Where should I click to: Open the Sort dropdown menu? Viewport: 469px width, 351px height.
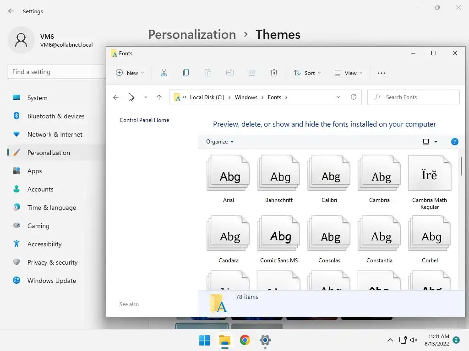coord(307,73)
